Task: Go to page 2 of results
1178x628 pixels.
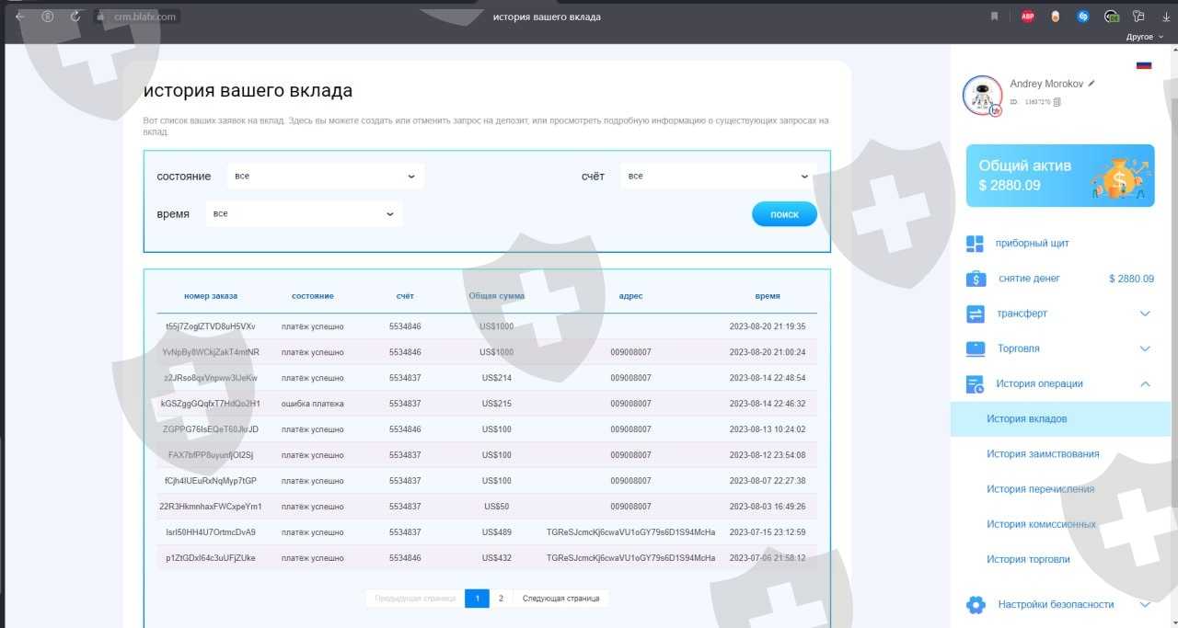Action: click(501, 599)
